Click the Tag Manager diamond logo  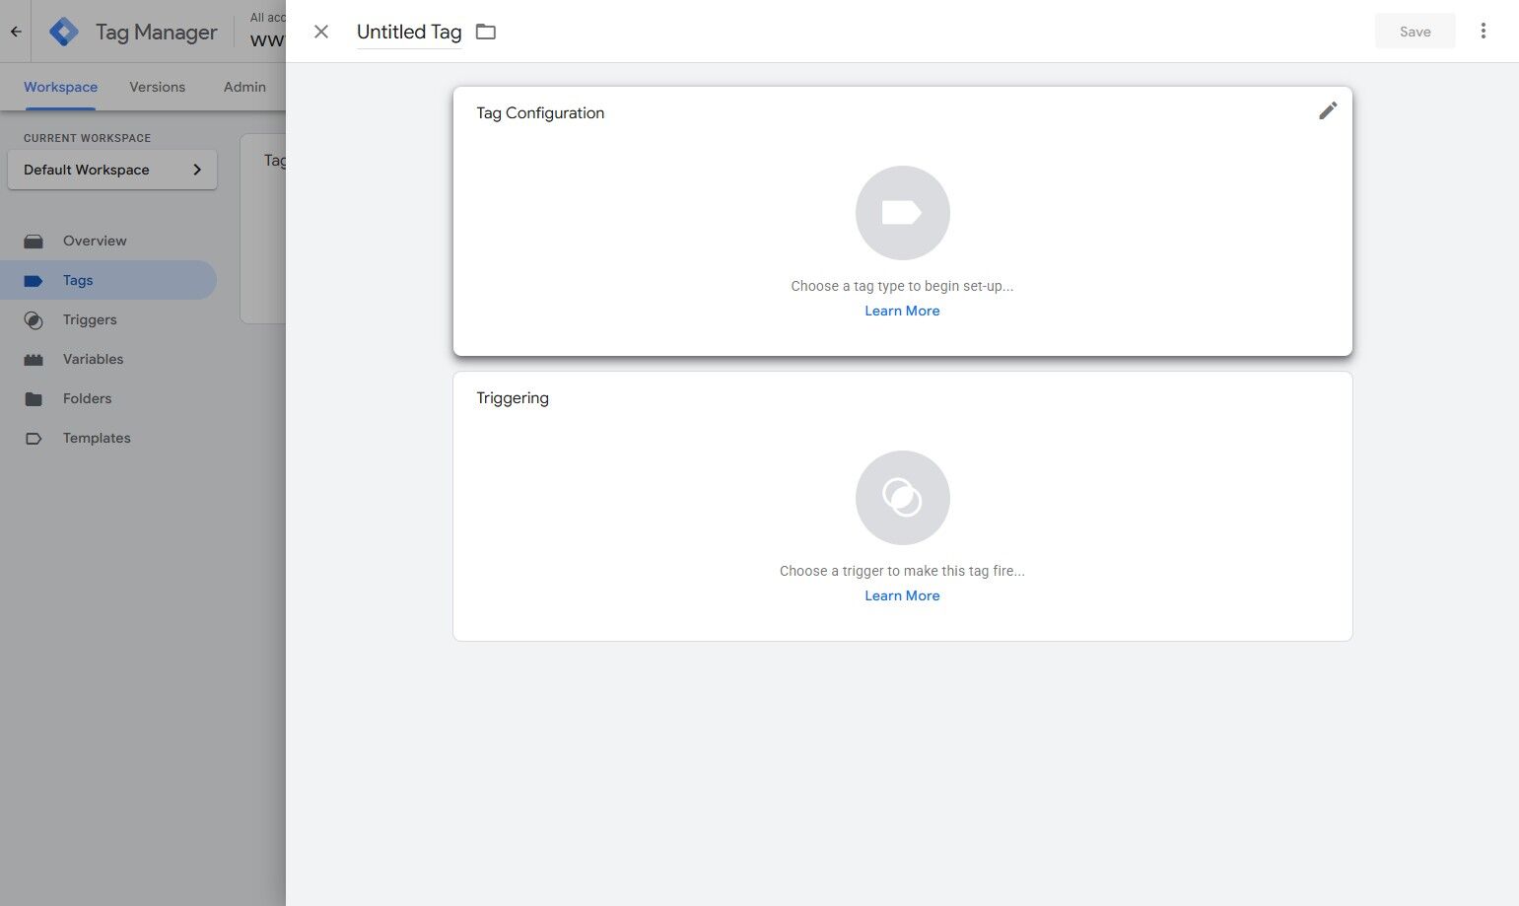pos(63,31)
